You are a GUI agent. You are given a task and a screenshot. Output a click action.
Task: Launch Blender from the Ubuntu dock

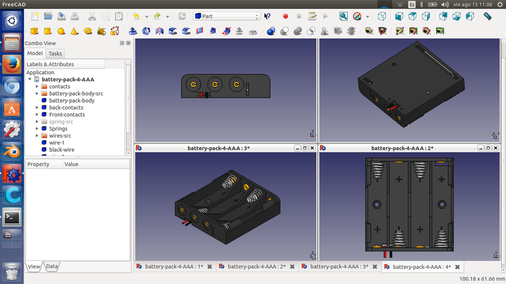(12, 151)
